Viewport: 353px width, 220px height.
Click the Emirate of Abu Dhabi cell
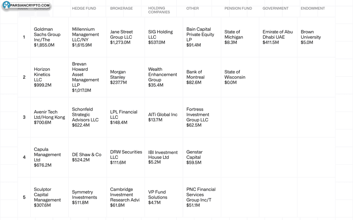click(x=278, y=37)
